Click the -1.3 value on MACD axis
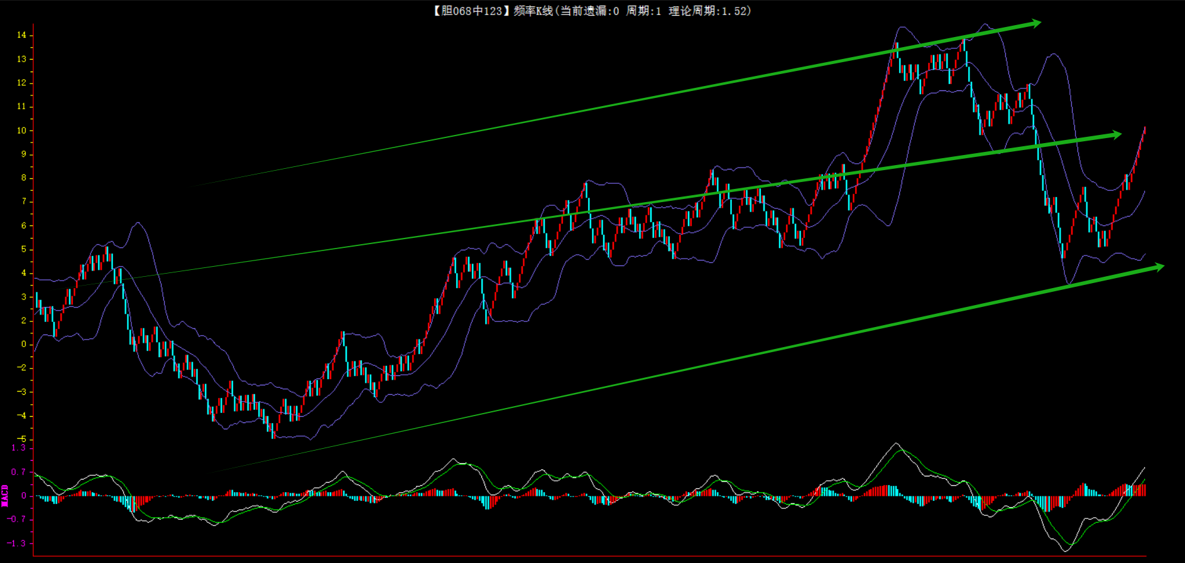Image resolution: width=1185 pixels, height=563 pixels. pyautogui.click(x=17, y=543)
